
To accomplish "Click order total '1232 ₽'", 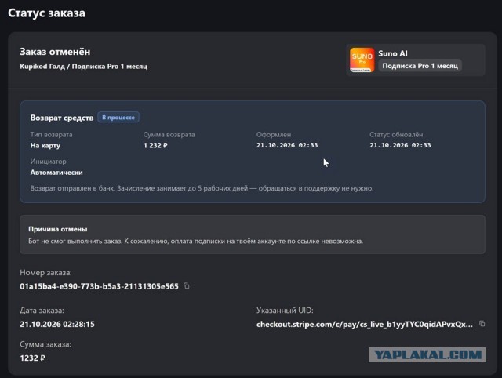I will [x=32, y=358].
